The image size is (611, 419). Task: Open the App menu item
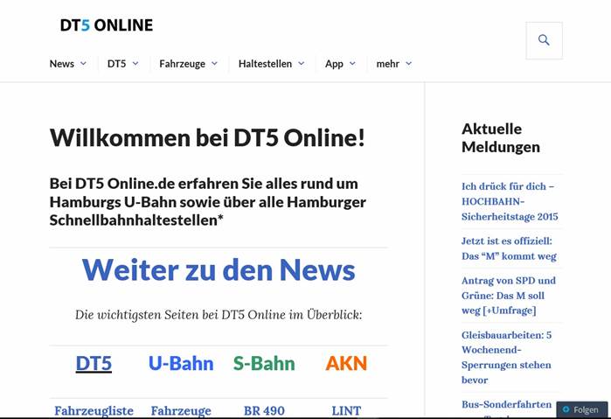[334, 64]
